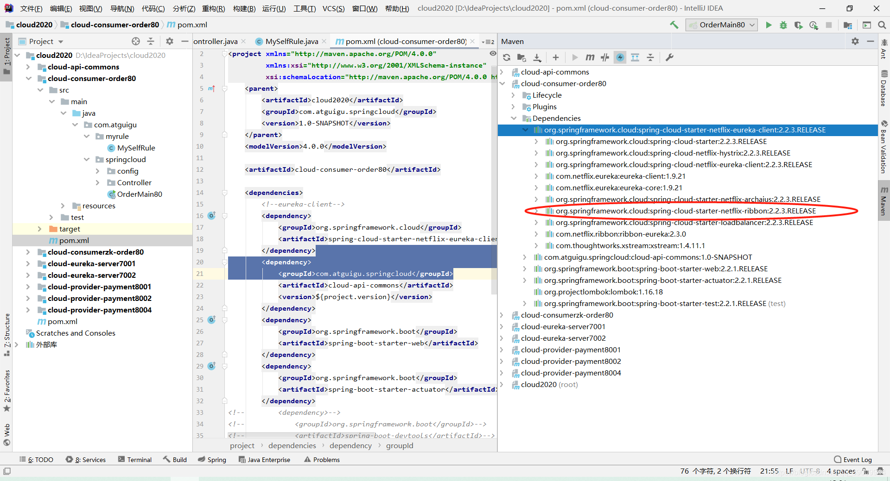Hide the Maven tool window
Screen dimensions: 890x481
pyautogui.click(x=871, y=41)
